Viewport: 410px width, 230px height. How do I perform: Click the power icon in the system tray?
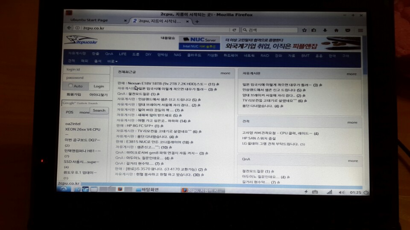tap(366, 193)
